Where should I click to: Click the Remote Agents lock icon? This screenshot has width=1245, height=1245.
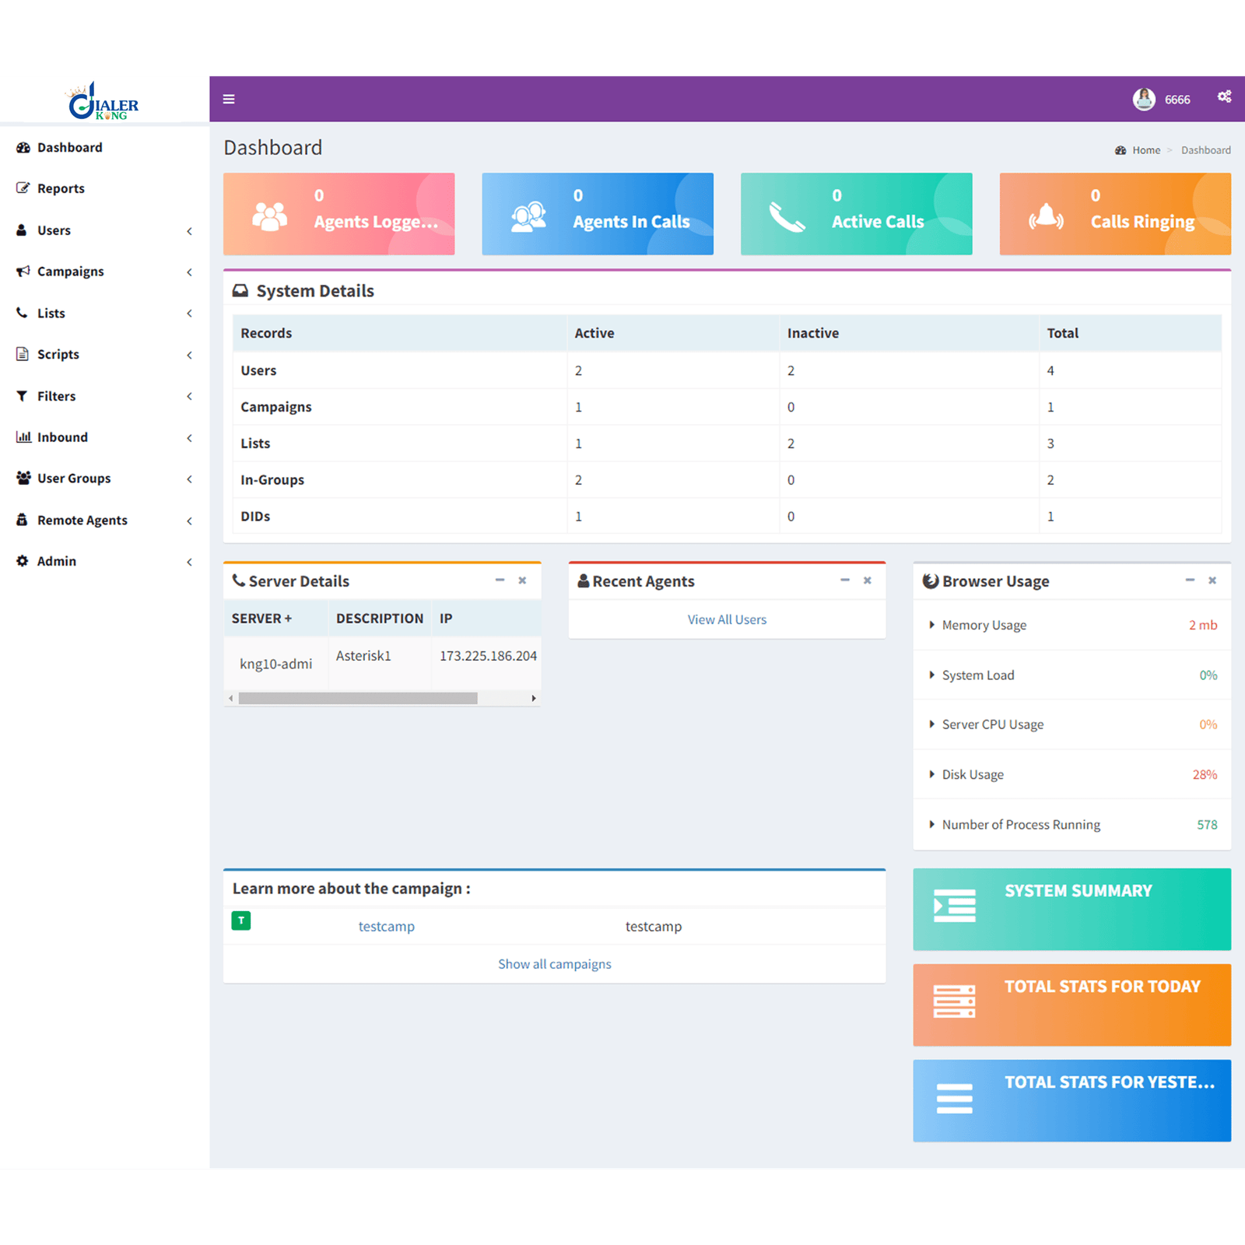23,520
